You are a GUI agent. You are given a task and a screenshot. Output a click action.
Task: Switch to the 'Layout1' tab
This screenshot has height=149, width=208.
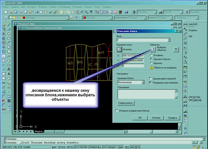point(49,131)
